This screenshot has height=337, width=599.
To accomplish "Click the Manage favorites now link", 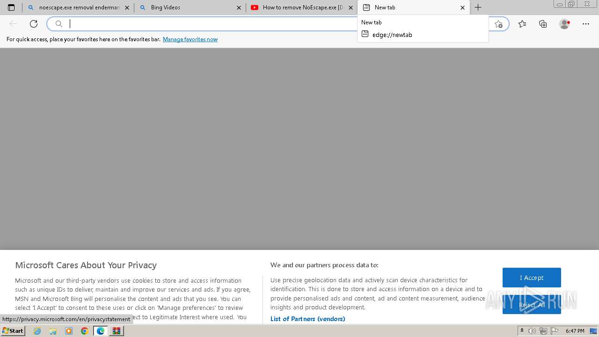I will click(190, 39).
